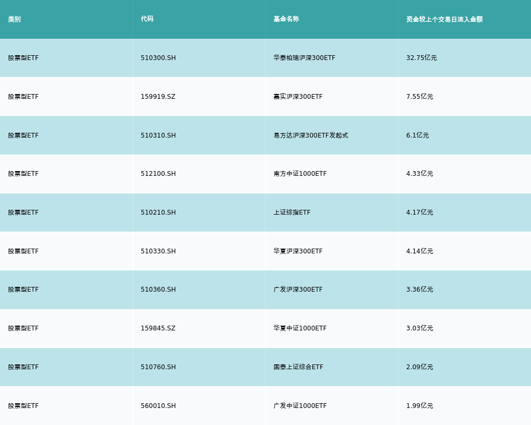The height and width of the screenshot is (425, 531).
Task: Click the 资金较上个交易日流入金额 column header
Action: pyautogui.click(x=444, y=19)
